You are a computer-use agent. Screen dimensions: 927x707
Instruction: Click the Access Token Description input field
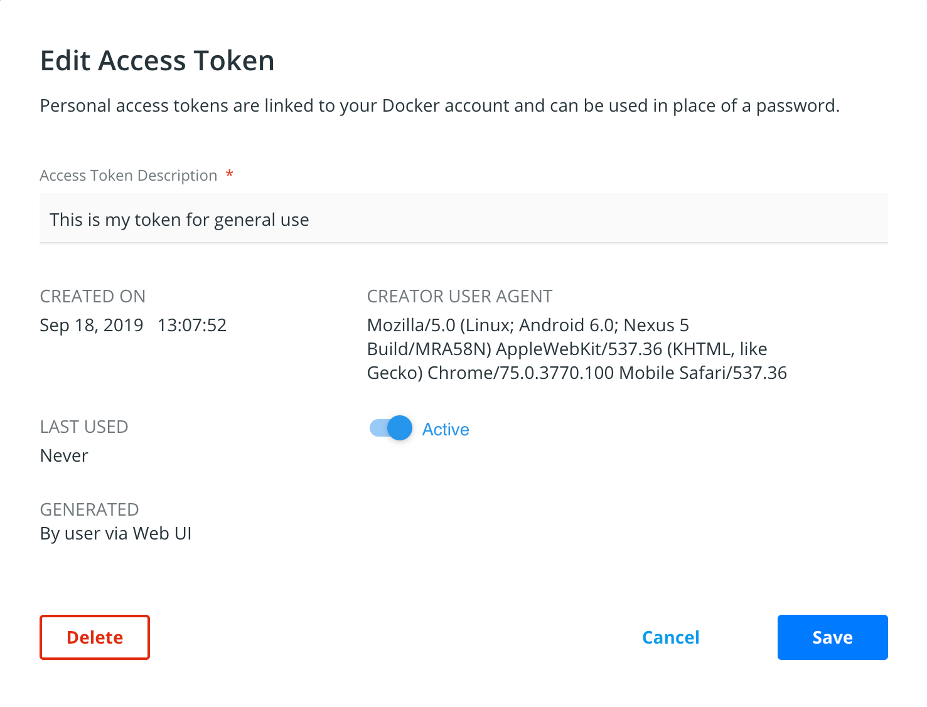tap(463, 220)
